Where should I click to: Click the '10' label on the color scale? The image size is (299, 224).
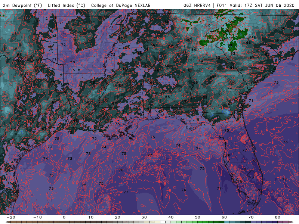coord(91,217)
